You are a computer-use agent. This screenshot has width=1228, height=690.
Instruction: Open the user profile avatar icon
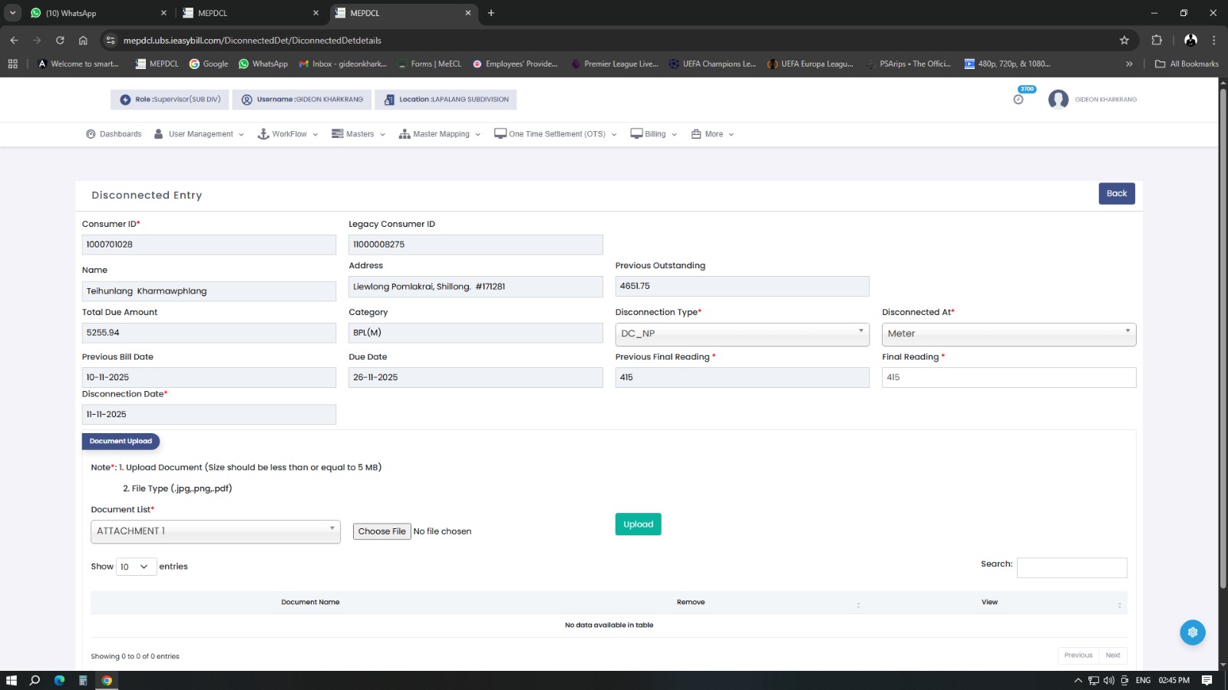click(1058, 100)
